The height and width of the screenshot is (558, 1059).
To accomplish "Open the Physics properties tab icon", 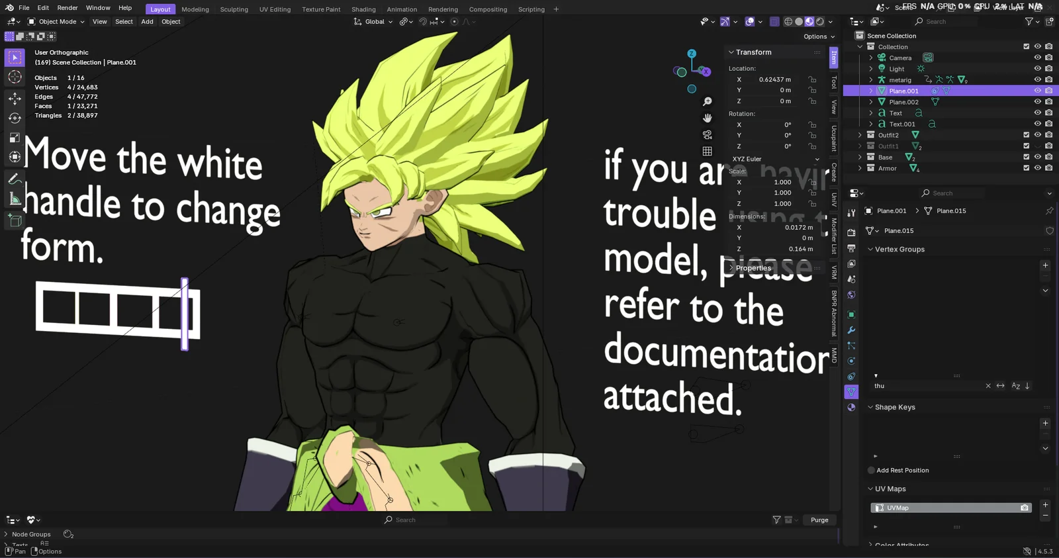I will [851, 361].
